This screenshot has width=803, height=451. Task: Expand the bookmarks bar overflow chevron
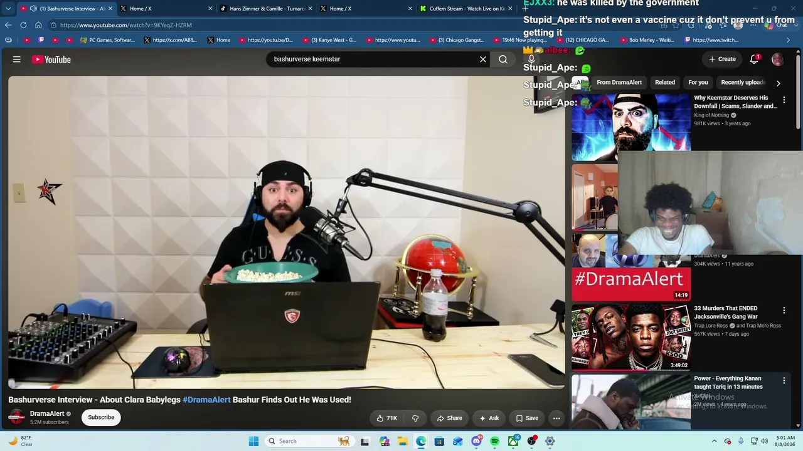789,40
